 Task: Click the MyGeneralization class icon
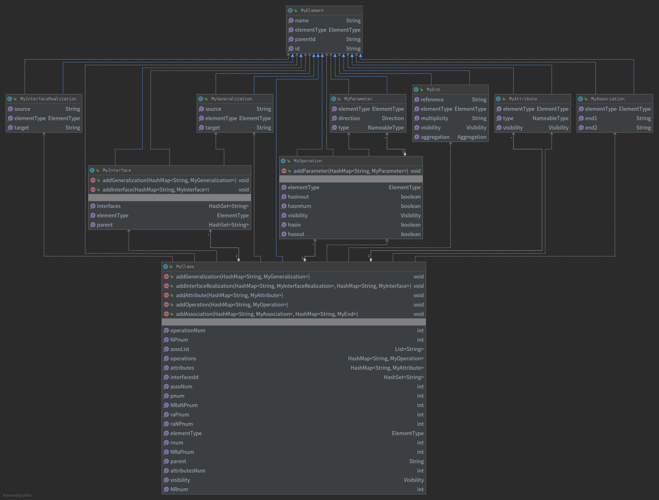coord(201,99)
